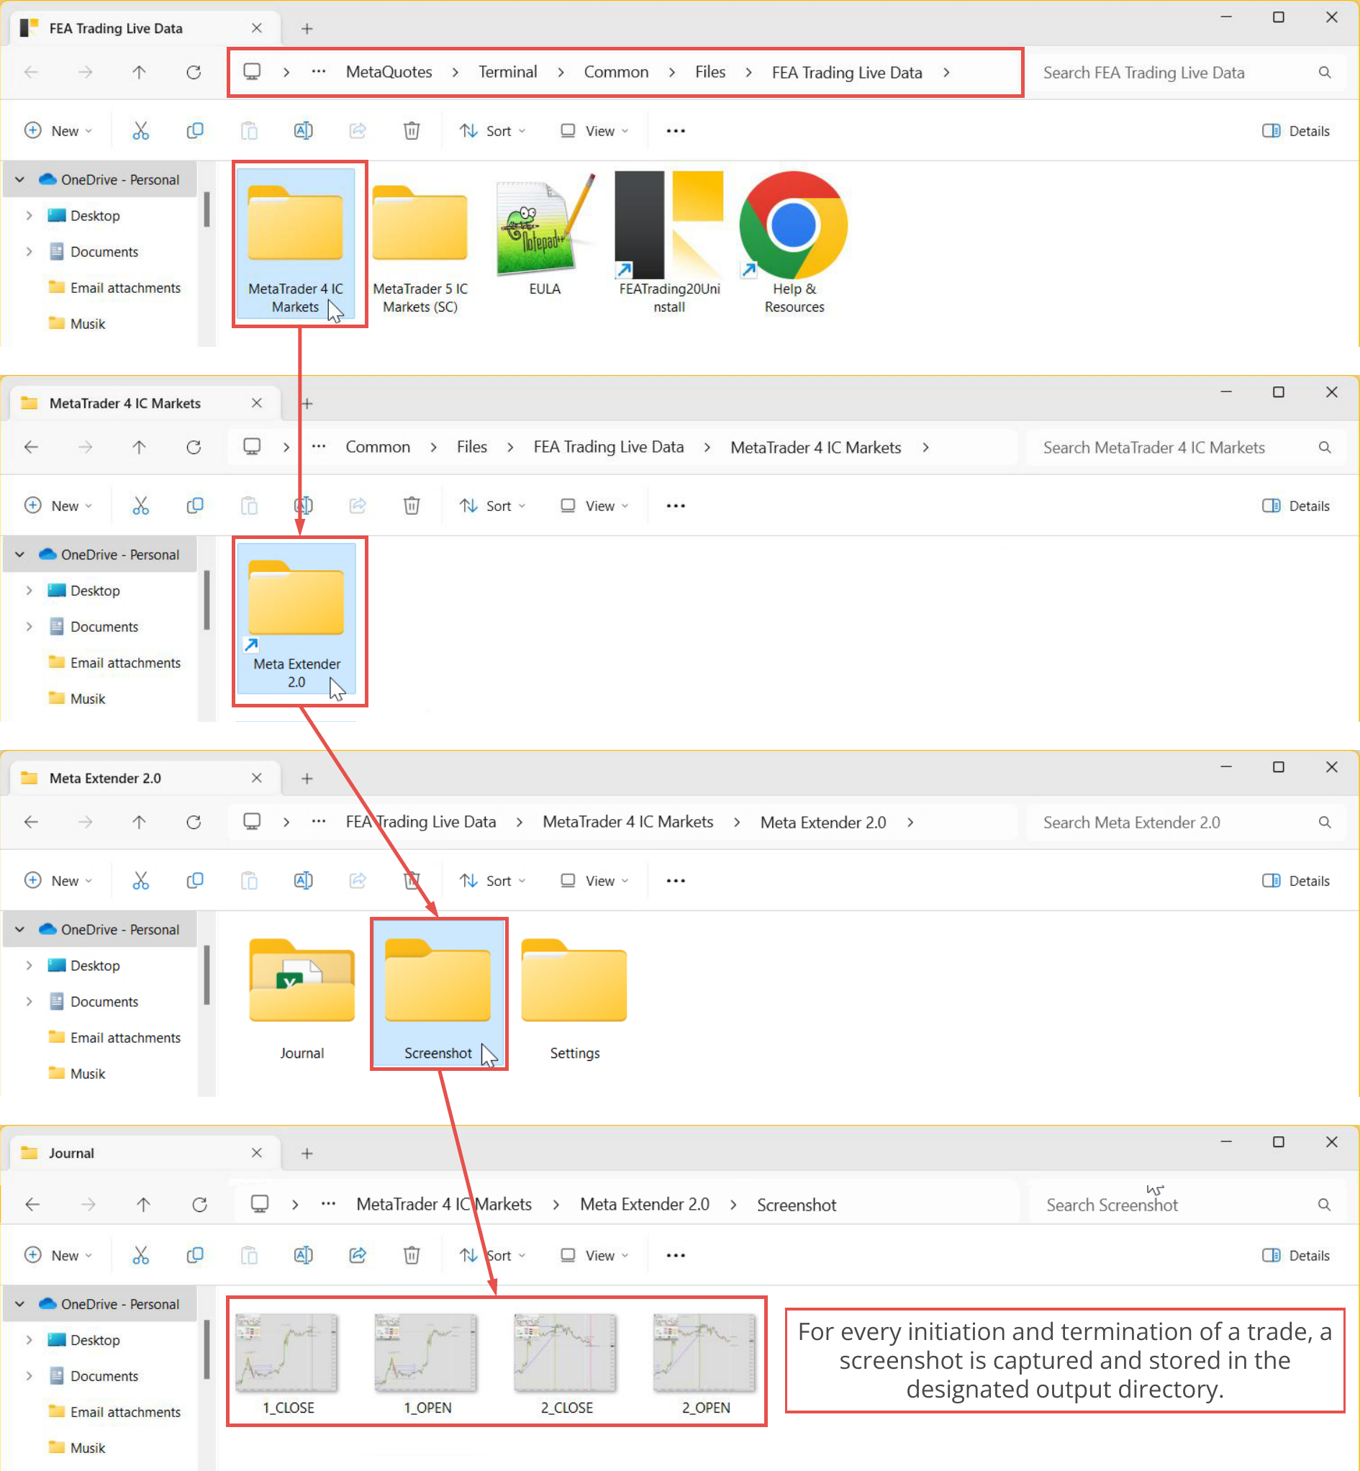Screen dimensions: 1360x1471
Task: Refresh the Meta Extender 2.0 window
Action: pyautogui.click(x=194, y=821)
